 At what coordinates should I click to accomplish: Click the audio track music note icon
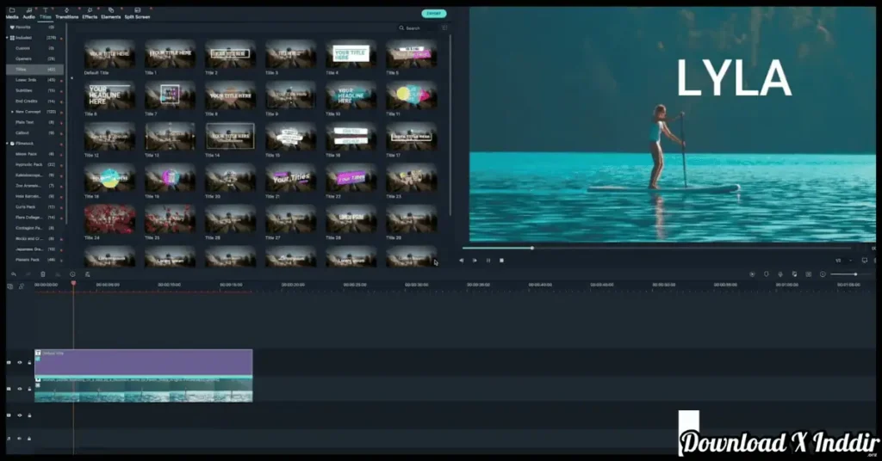click(x=9, y=439)
